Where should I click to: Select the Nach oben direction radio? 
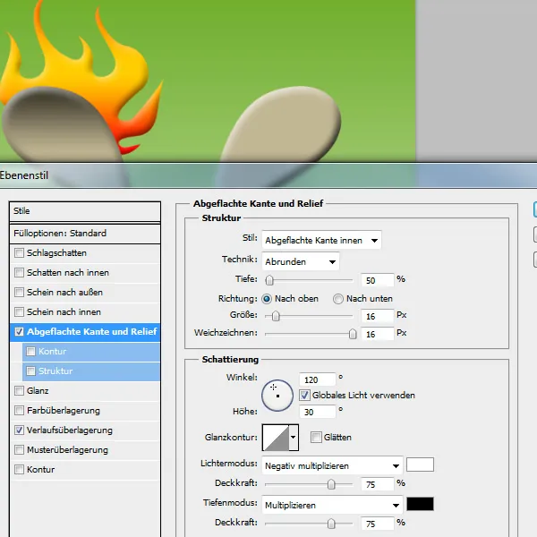point(267,299)
